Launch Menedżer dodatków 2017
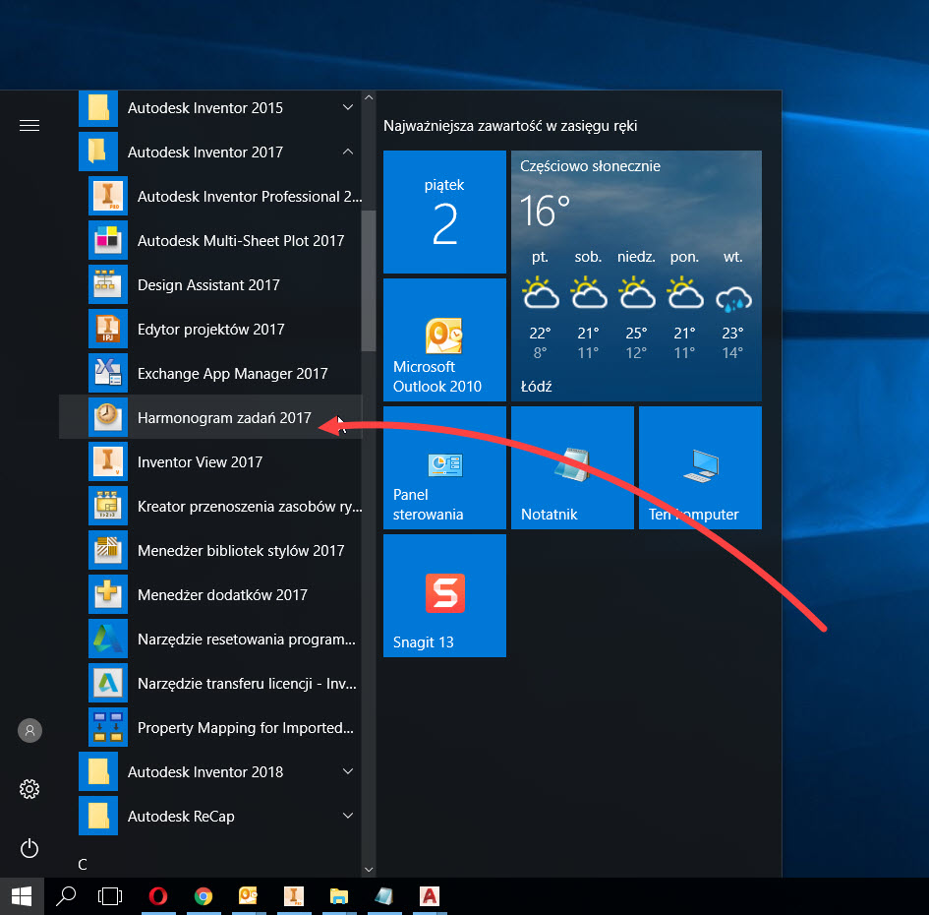The image size is (929, 915). pos(222,595)
